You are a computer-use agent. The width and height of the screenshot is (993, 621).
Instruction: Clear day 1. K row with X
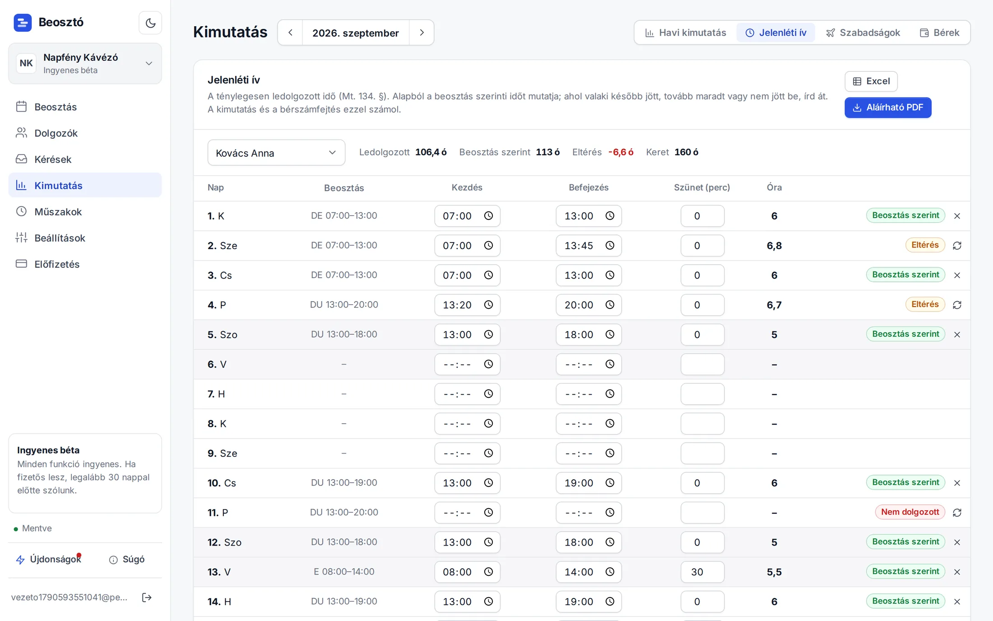coord(957,216)
